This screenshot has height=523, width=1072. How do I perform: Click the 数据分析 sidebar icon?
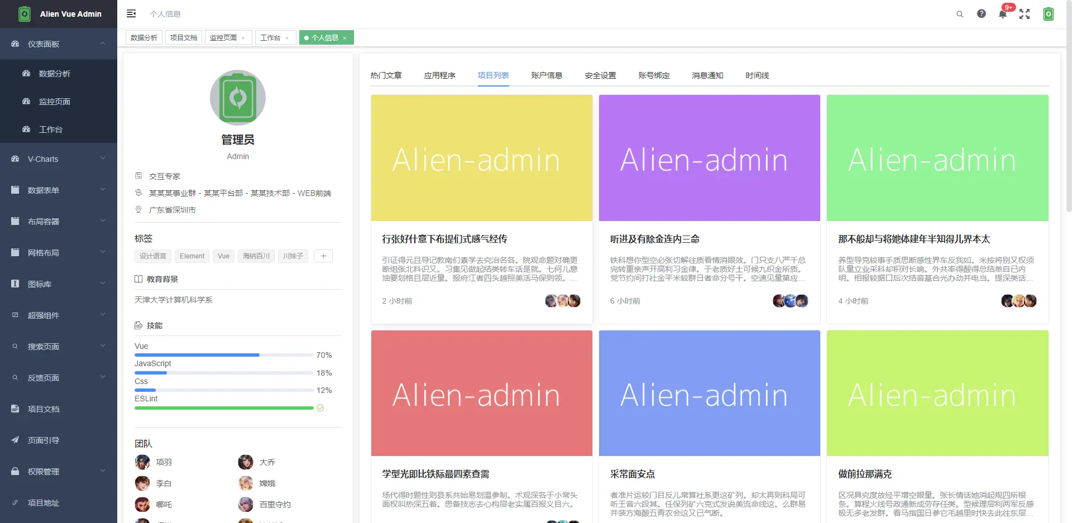(x=26, y=73)
